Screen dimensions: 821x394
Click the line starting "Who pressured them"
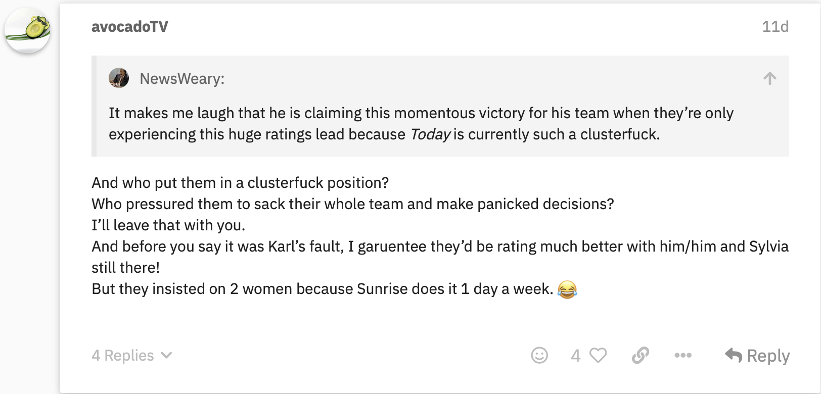(353, 204)
